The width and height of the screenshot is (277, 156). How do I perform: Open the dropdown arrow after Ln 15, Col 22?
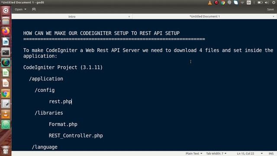pos(261,153)
